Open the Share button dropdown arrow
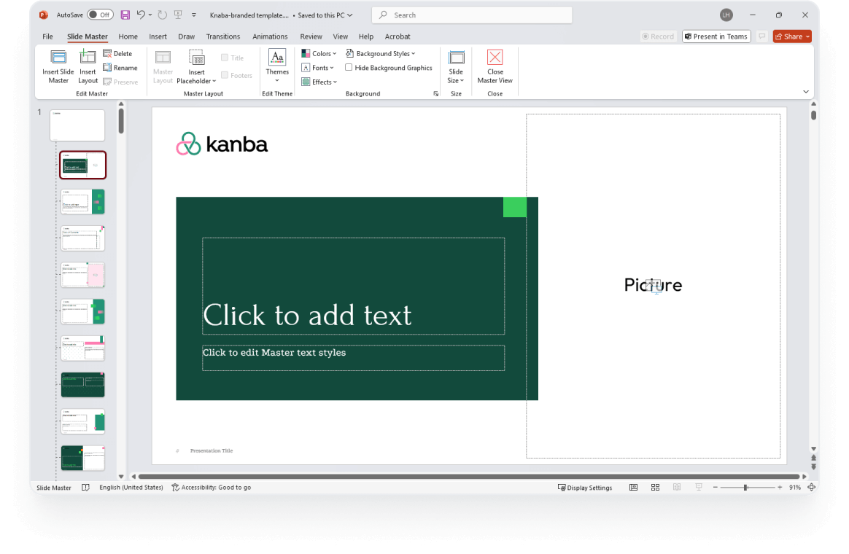This screenshot has width=849, height=554. [x=807, y=36]
